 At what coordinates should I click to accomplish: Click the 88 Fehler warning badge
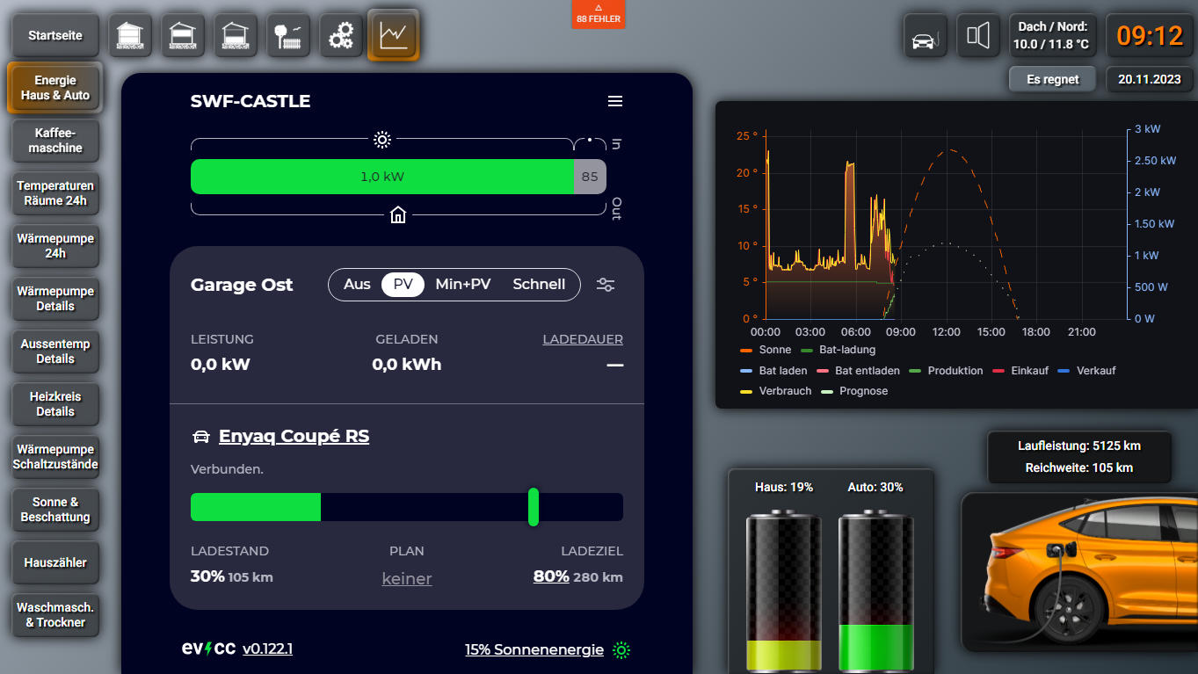coord(599,14)
